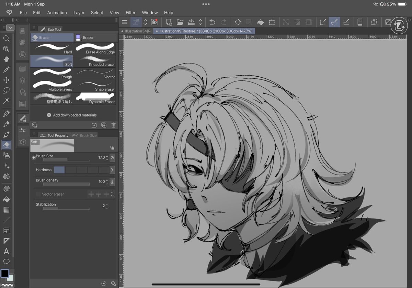
Task: Enable the Vector eraser checkbox
Action: [38, 194]
